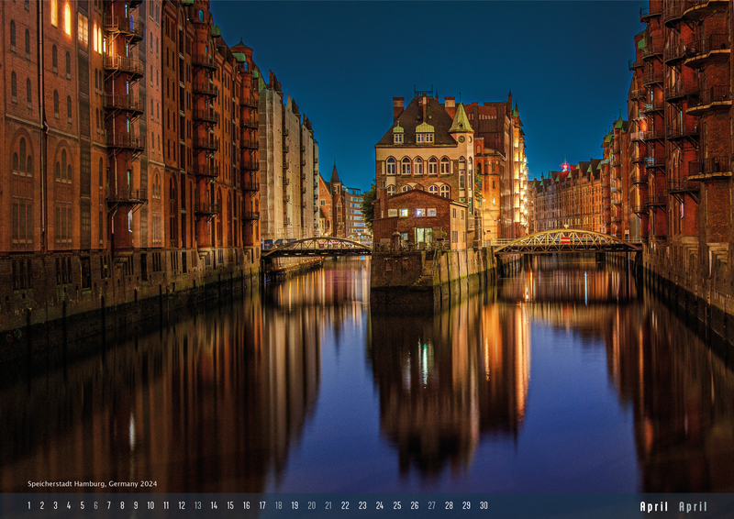This screenshot has width=734, height=519.
Task: Click the Speicherstadt Hamburg caption text
Action: [92, 483]
